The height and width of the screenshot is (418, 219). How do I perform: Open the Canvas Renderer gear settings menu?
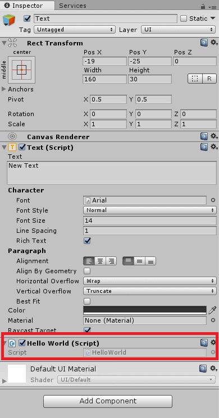click(214, 136)
